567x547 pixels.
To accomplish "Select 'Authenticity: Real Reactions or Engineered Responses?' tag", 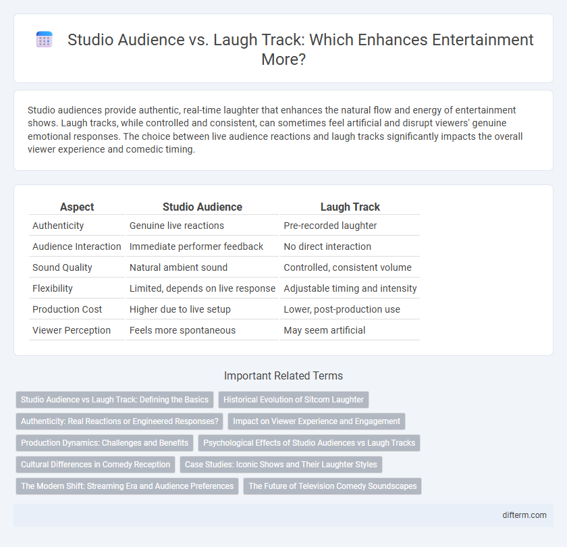I will (x=119, y=421).
